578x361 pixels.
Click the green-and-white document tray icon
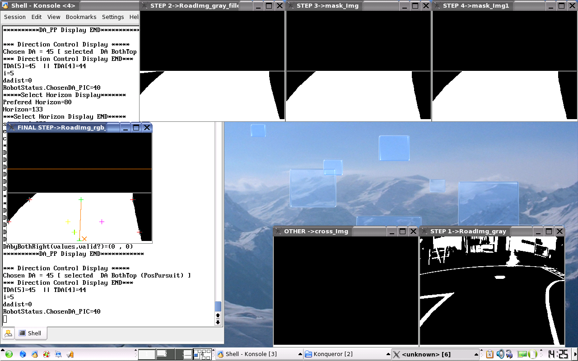(x=532, y=354)
